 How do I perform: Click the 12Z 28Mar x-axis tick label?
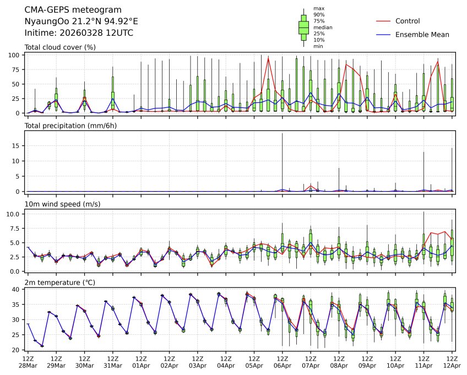[28, 362]
